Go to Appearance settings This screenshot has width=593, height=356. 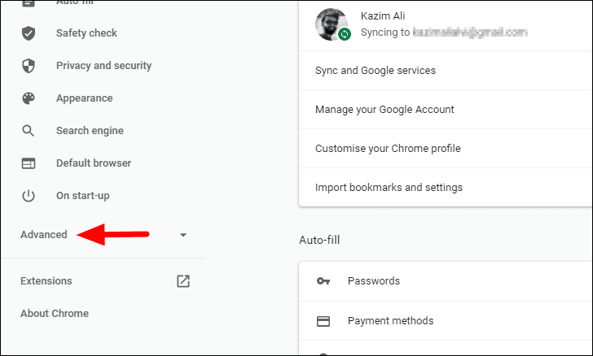tap(85, 98)
